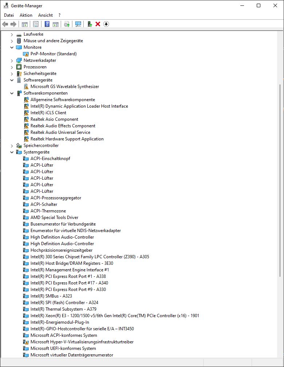The height and width of the screenshot is (367, 284).
Task: Scan for hardware changes using monitor icon
Action: (x=78, y=24)
